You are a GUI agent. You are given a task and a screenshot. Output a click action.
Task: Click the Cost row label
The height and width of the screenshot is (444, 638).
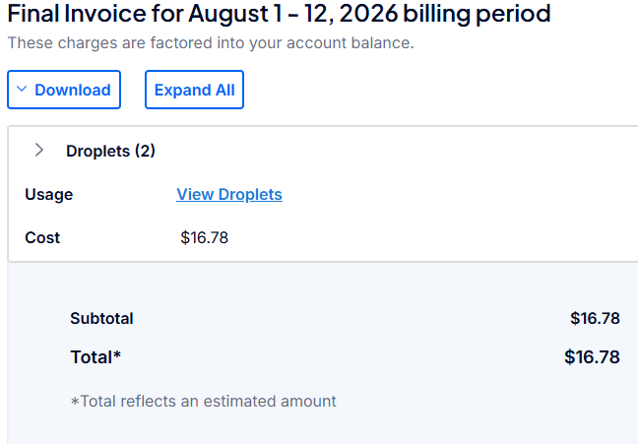pyautogui.click(x=42, y=237)
